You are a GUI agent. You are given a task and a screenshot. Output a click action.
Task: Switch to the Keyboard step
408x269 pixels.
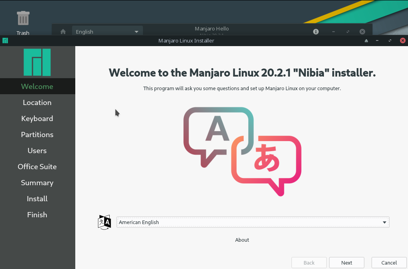pos(37,118)
